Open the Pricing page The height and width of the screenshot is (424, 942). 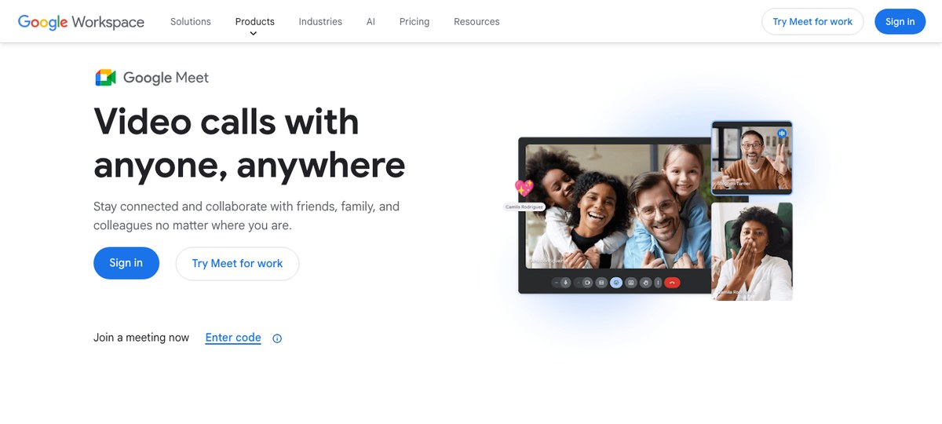click(414, 22)
